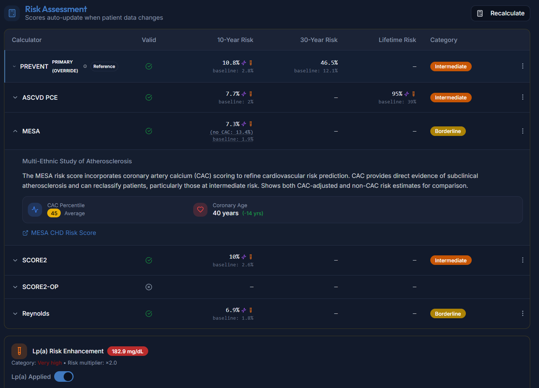Expand the ASCVD PCE row

(15, 98)
